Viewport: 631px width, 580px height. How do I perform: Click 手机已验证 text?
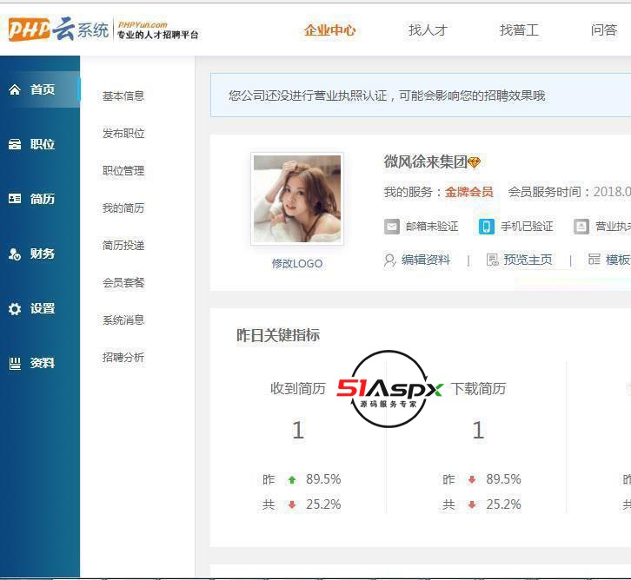point(527,227)
